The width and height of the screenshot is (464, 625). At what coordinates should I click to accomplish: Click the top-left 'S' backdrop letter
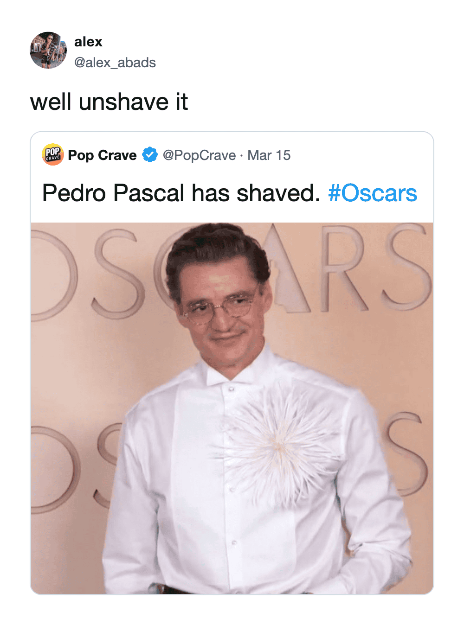point(116,274)
